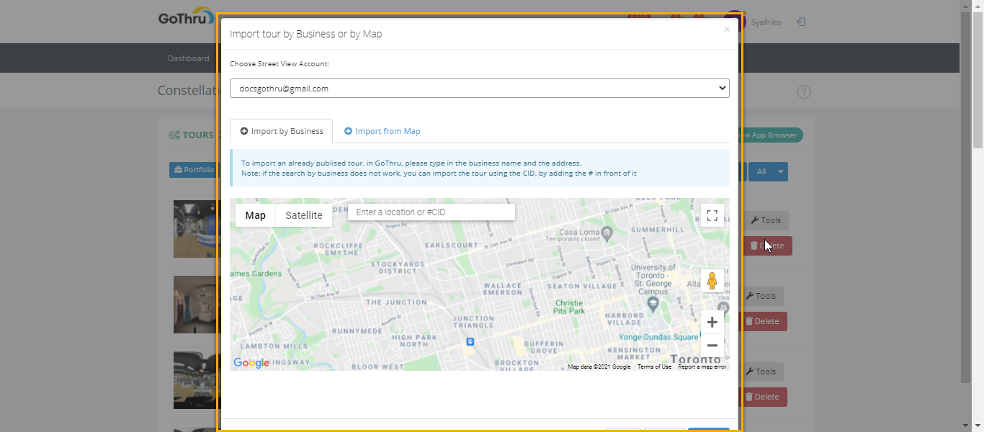
Task: Select Map view on the map
Action: (x=255, y=215)
